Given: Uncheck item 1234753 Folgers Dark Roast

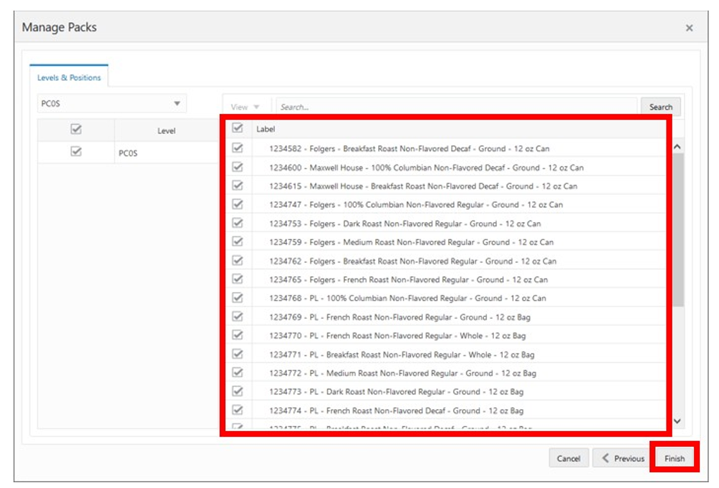Looking at the screenshot, I should (238, 223).
